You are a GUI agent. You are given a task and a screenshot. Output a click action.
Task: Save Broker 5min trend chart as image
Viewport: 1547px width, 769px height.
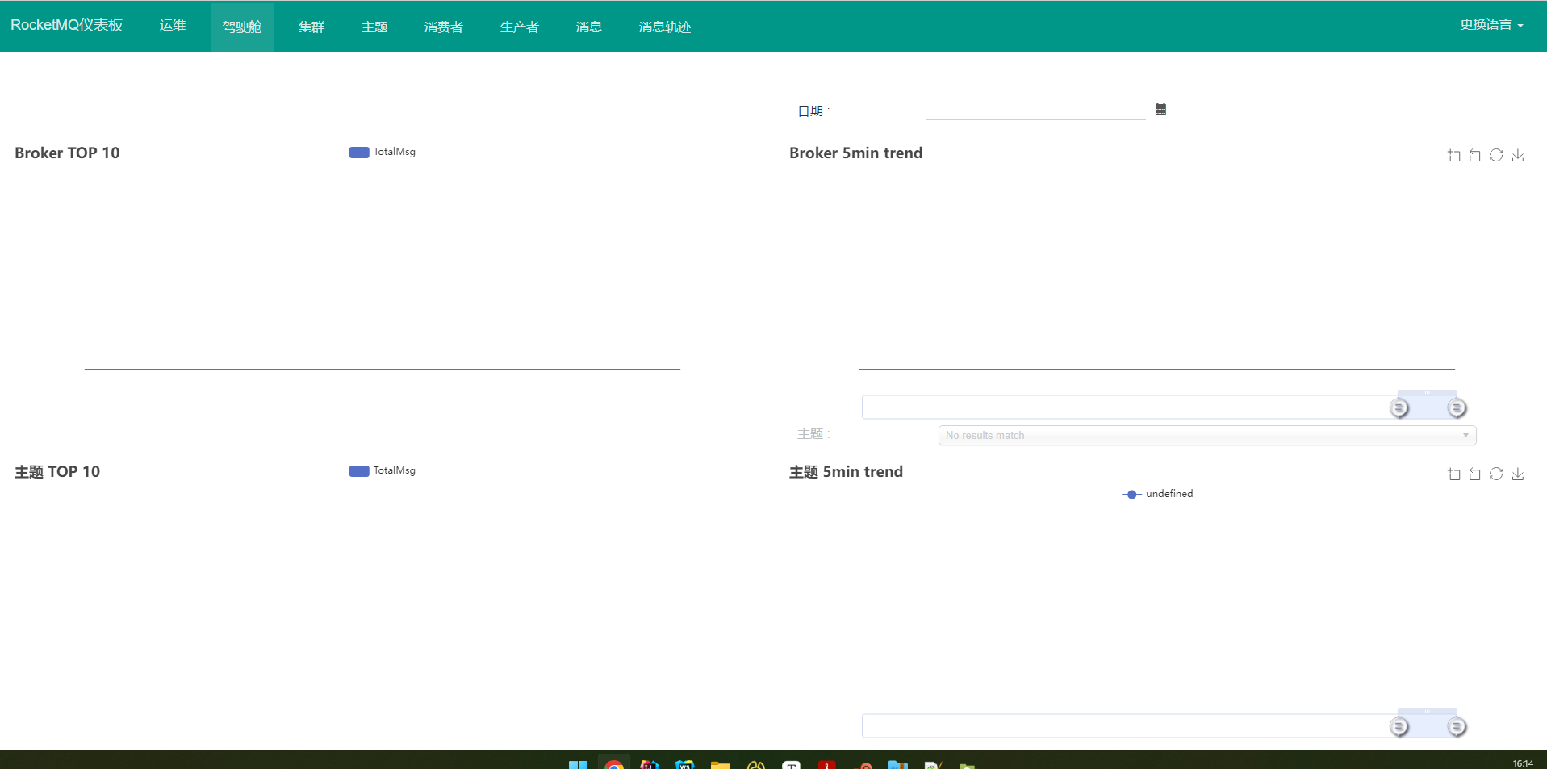pyautogui.click(x=1518, y=155)
